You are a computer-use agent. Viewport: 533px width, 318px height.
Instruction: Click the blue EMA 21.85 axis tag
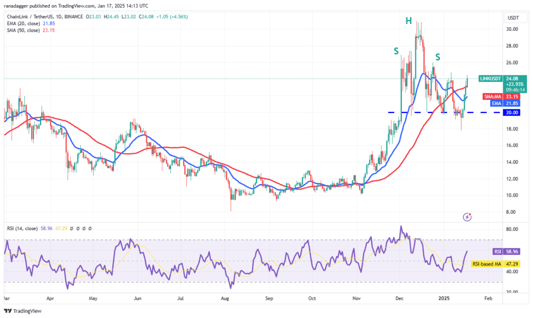tap(507, 103)
